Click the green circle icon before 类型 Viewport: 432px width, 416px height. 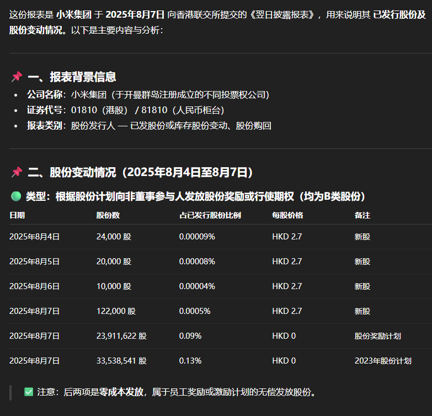point(16,196)
